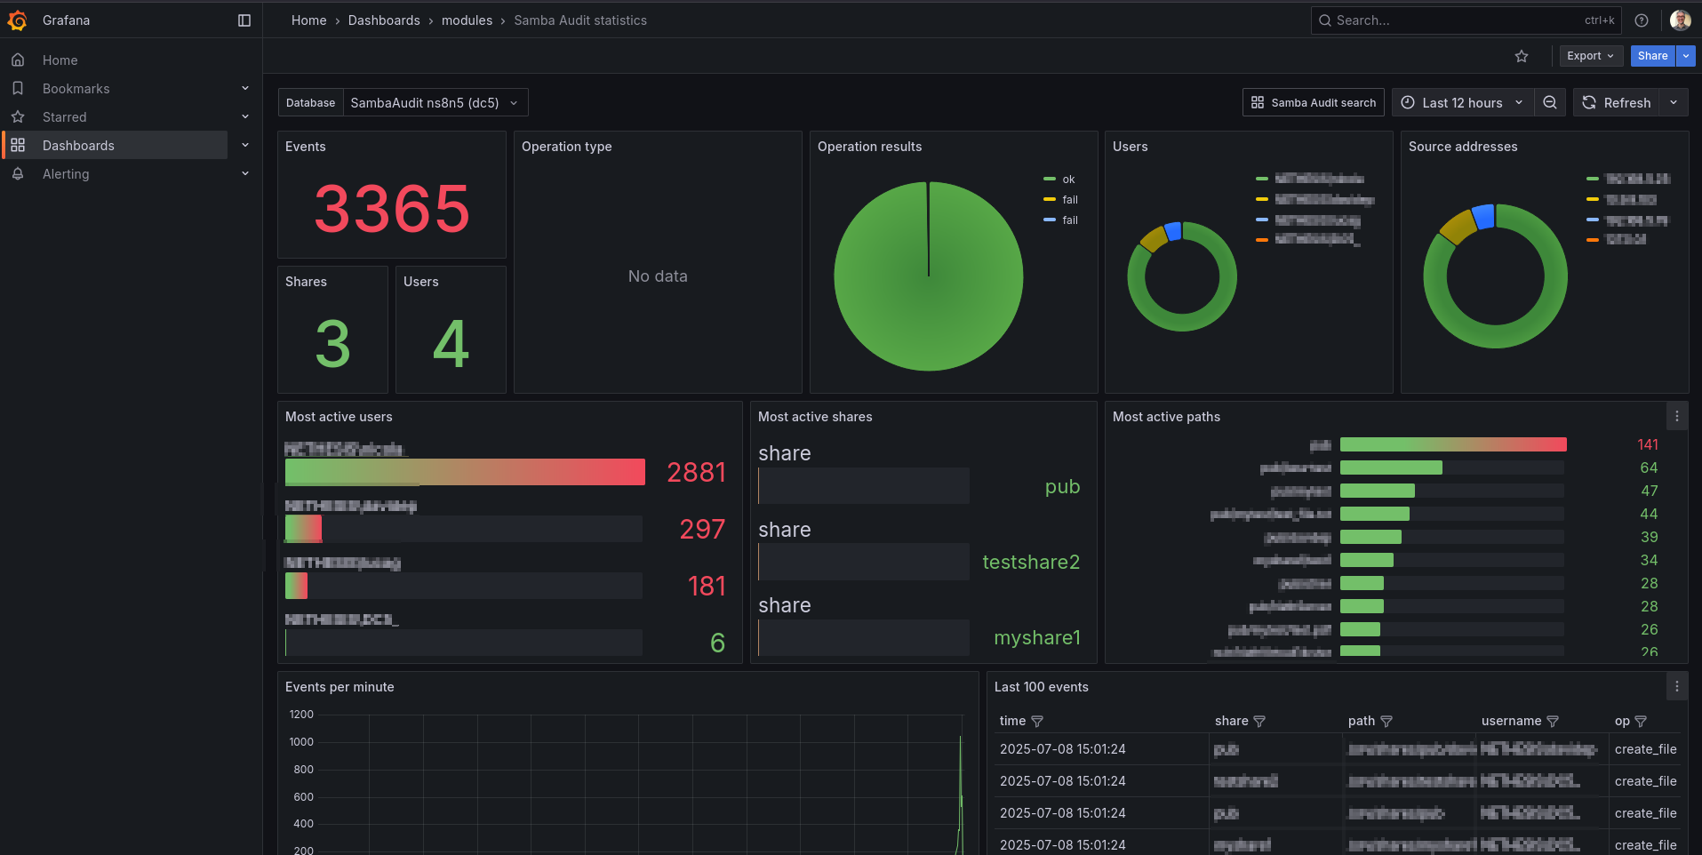The height and width of the screenshot is (855, 1702).
Task: Click the Grafana logo icon
Action: click(x=18, y=20)
